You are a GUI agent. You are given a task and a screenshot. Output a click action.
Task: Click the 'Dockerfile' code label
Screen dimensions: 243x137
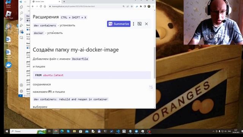point(80,59)
